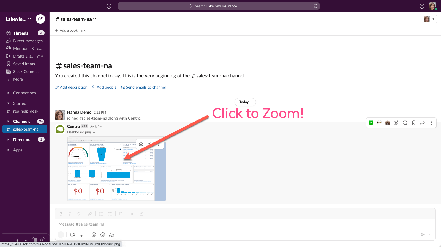React with the eyes emoji
The height and width of the screenshot is (247, 441).
pos(379,123)
